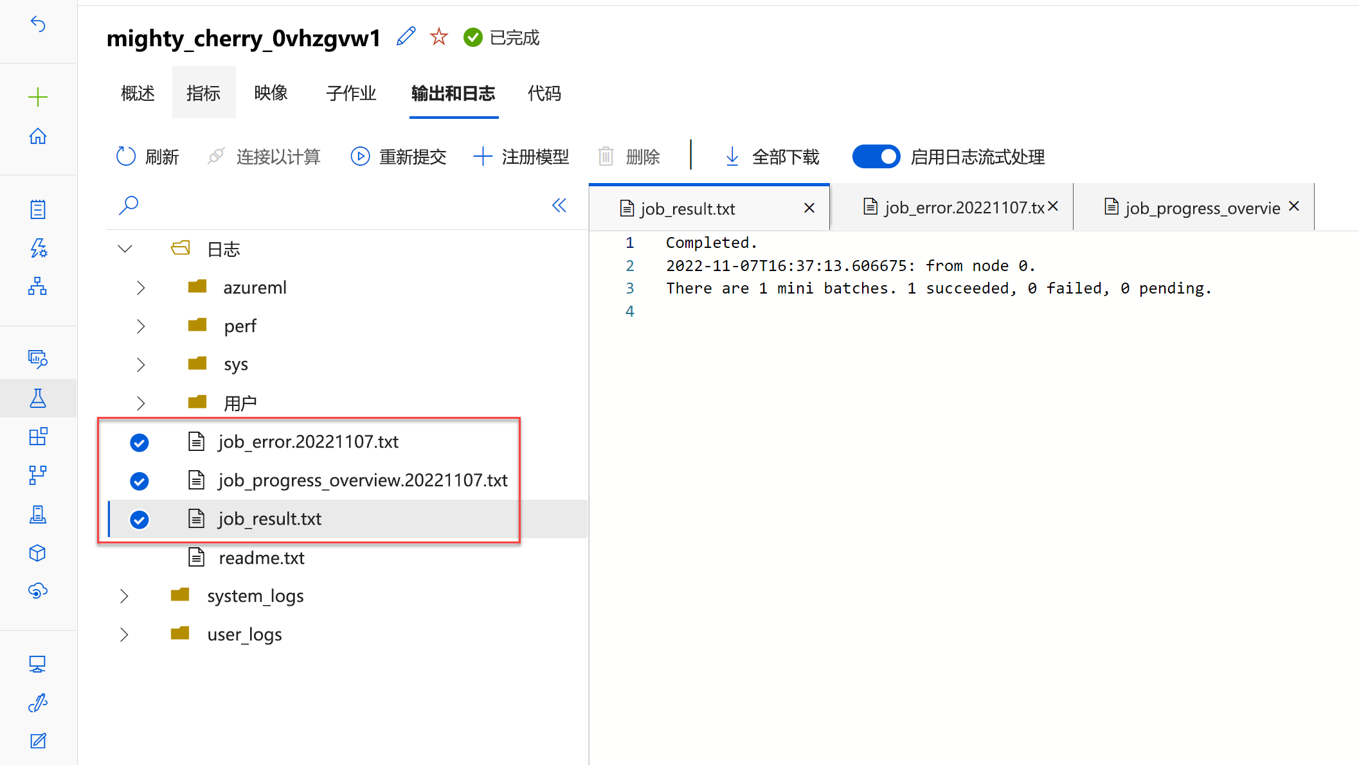Screen dimensions: 1359x765
Task: Collapse the file tree with double chevron
Action: pos(559,206)
